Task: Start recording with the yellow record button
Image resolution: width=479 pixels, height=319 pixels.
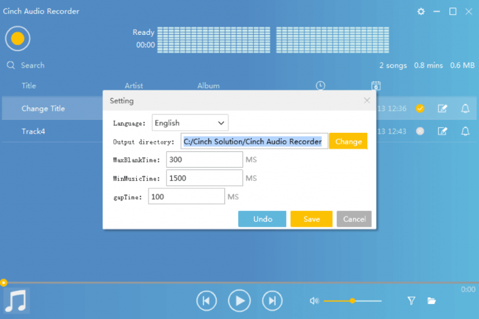Action: tap(18, 38)
